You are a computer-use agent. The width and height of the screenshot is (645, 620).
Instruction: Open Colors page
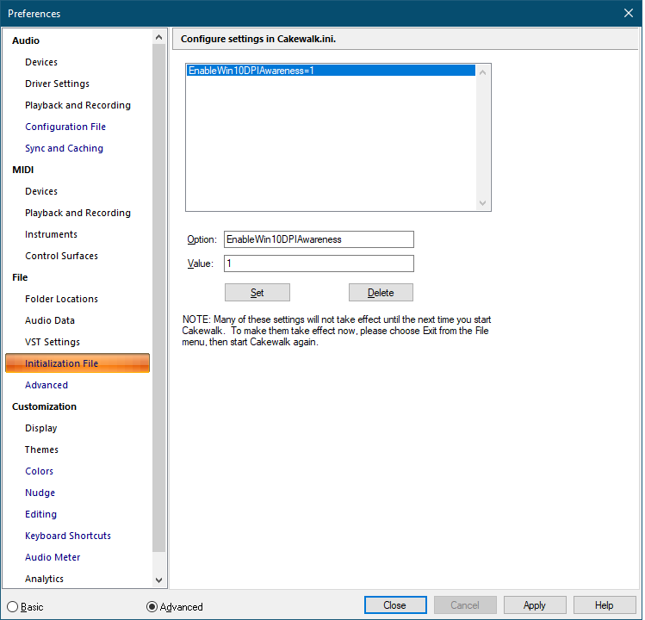pyautogui.click(x=39, y=471)
